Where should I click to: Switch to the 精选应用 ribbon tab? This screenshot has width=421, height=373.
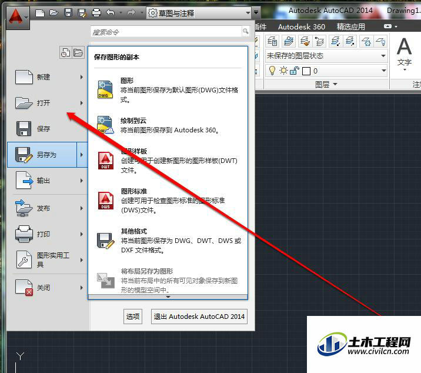click(x=350, y=27)
